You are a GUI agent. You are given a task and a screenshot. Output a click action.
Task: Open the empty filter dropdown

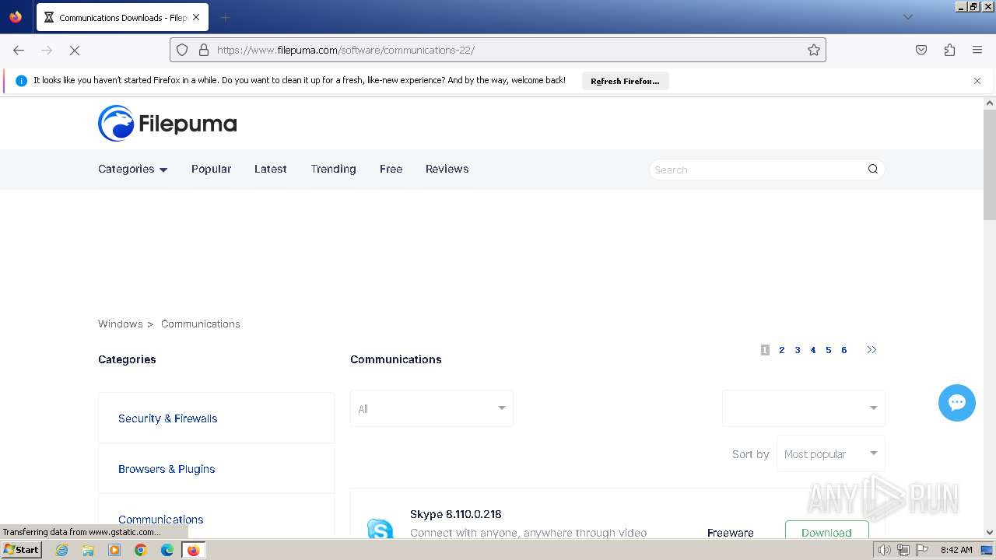click(x=804, y=408)
